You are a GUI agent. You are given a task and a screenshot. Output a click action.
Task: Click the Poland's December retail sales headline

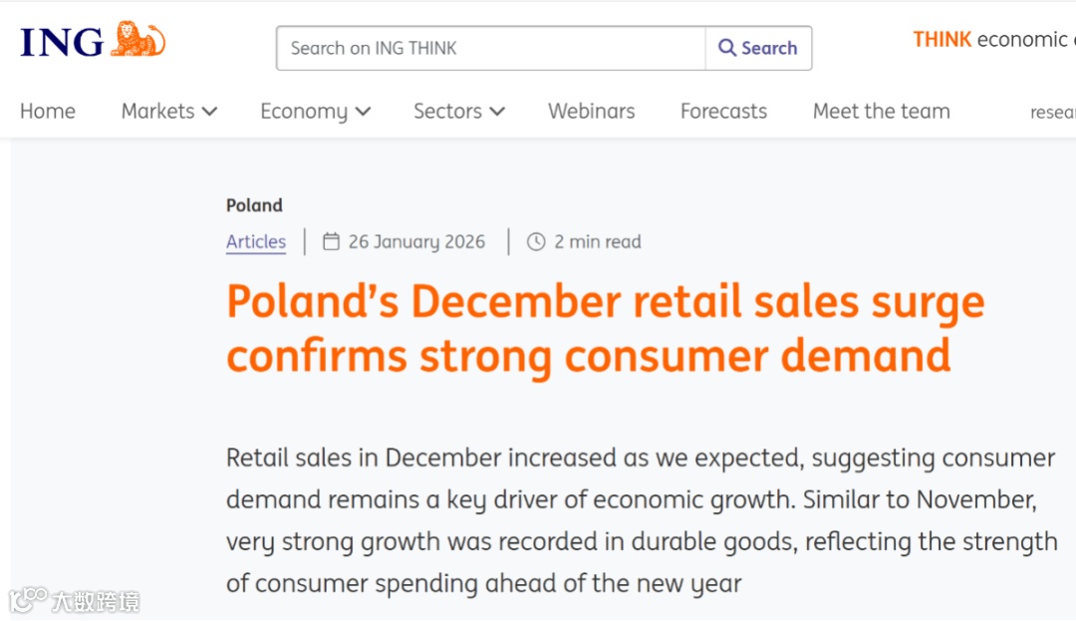click(605, 329)
